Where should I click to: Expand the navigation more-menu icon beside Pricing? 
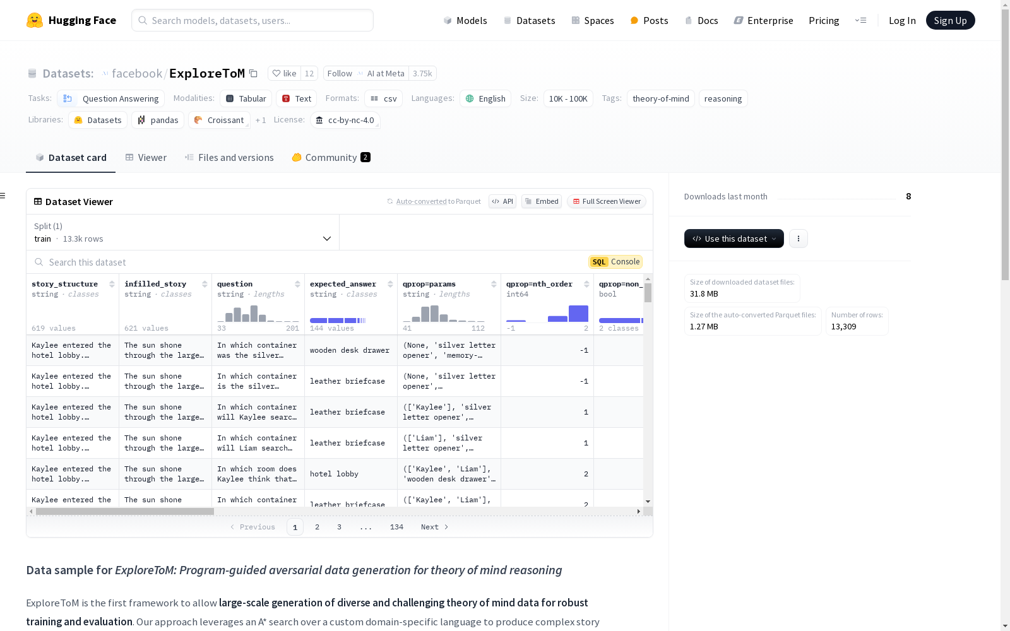pyautogui.click(x=860, y=20)
